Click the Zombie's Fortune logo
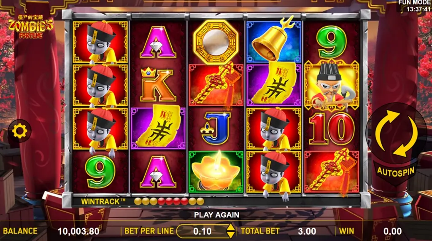432x241 pixels. point(30,27)
